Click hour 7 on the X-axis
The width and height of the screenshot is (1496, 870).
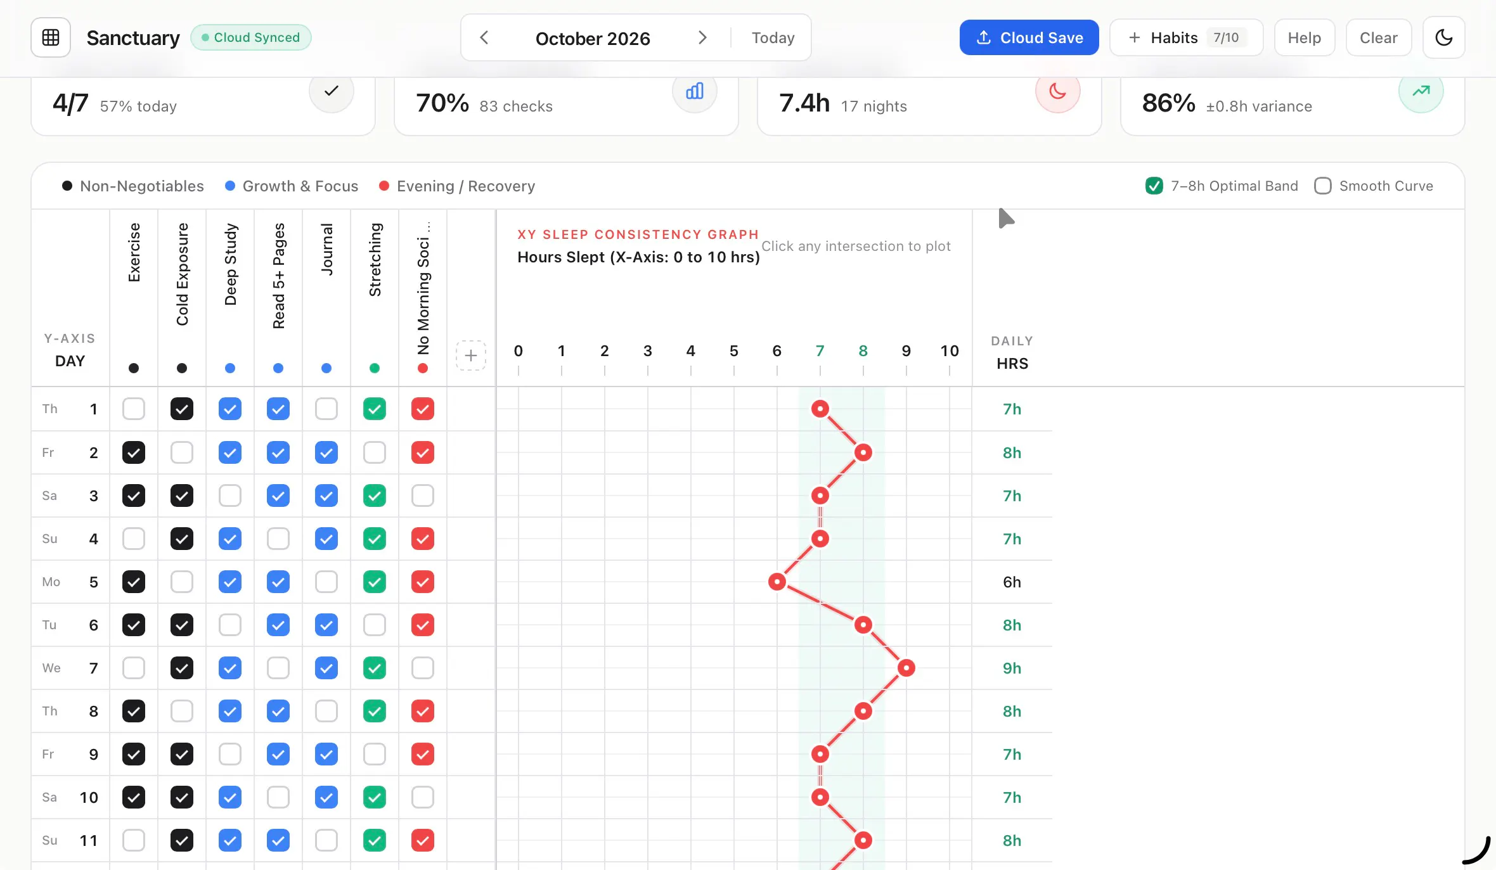click(820, 351)
